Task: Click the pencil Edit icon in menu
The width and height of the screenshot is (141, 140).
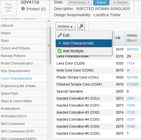Action: 59,35
